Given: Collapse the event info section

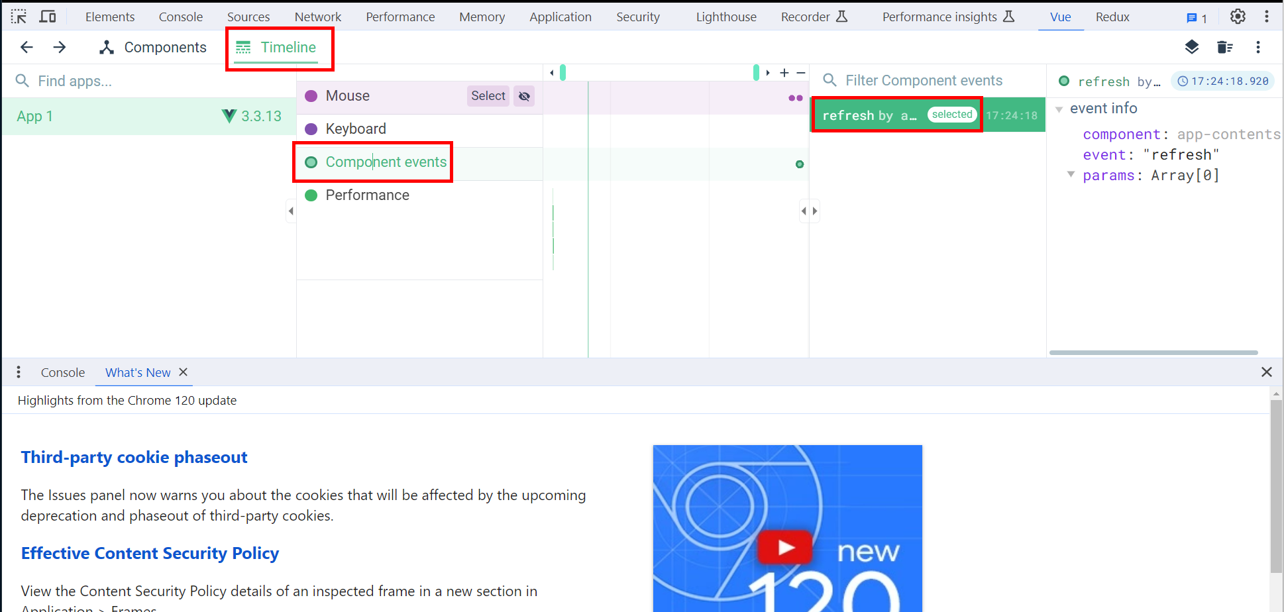Looking at the screenshot, I should (x=1059, y=109).
